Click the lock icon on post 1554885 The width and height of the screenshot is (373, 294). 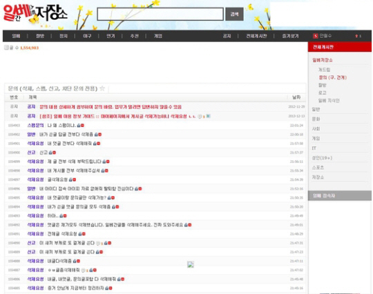tap(107, 288)
